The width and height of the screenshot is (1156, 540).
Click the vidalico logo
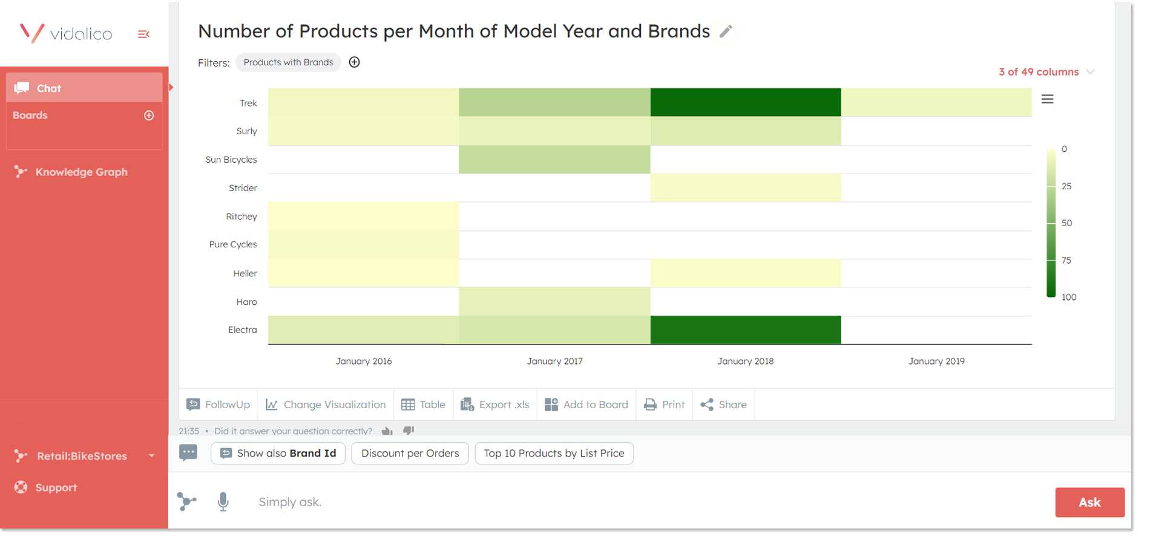tap(65, 33)
